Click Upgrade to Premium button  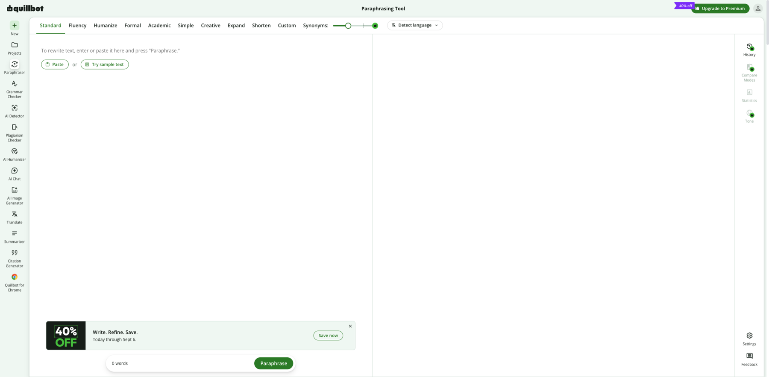720,9
